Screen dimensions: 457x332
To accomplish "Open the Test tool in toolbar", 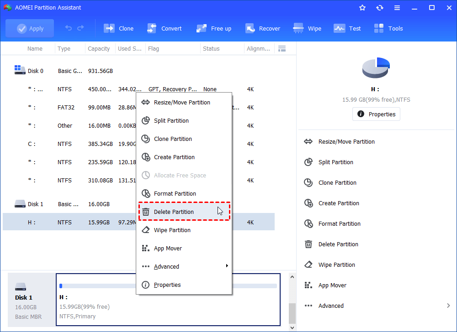I will click(x=347, y=28).
